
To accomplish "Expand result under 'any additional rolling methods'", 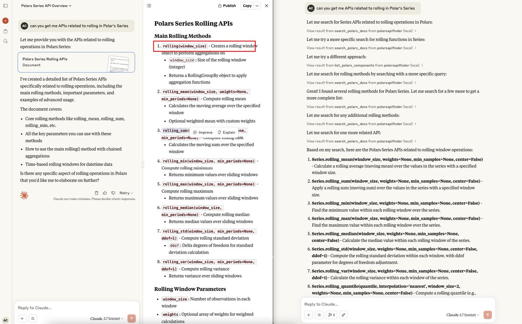I will (x=361, y=124).
